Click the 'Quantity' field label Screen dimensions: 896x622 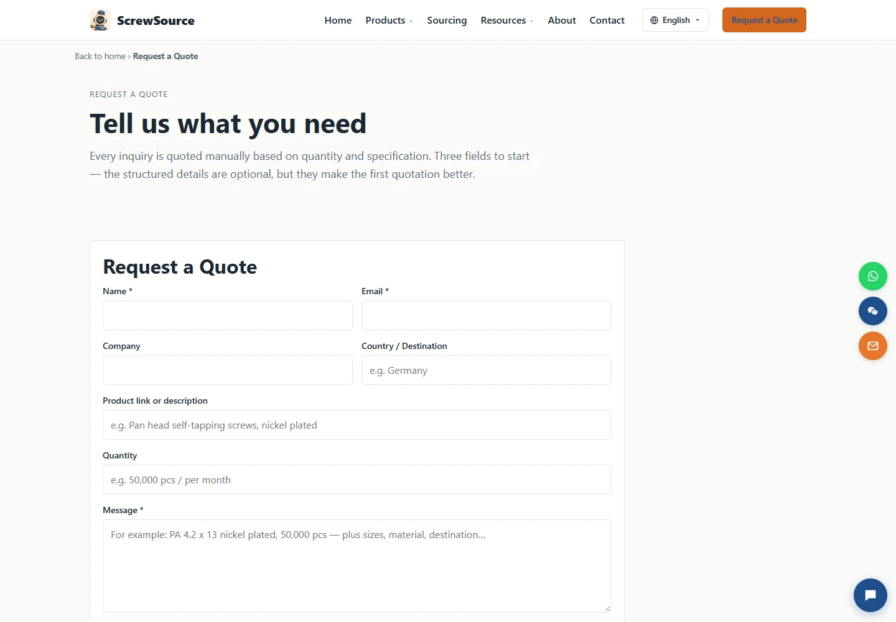[x=120, y=455]
